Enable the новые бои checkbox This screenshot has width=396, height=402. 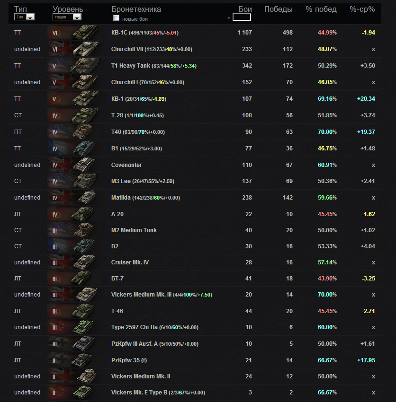pos(117,18)
